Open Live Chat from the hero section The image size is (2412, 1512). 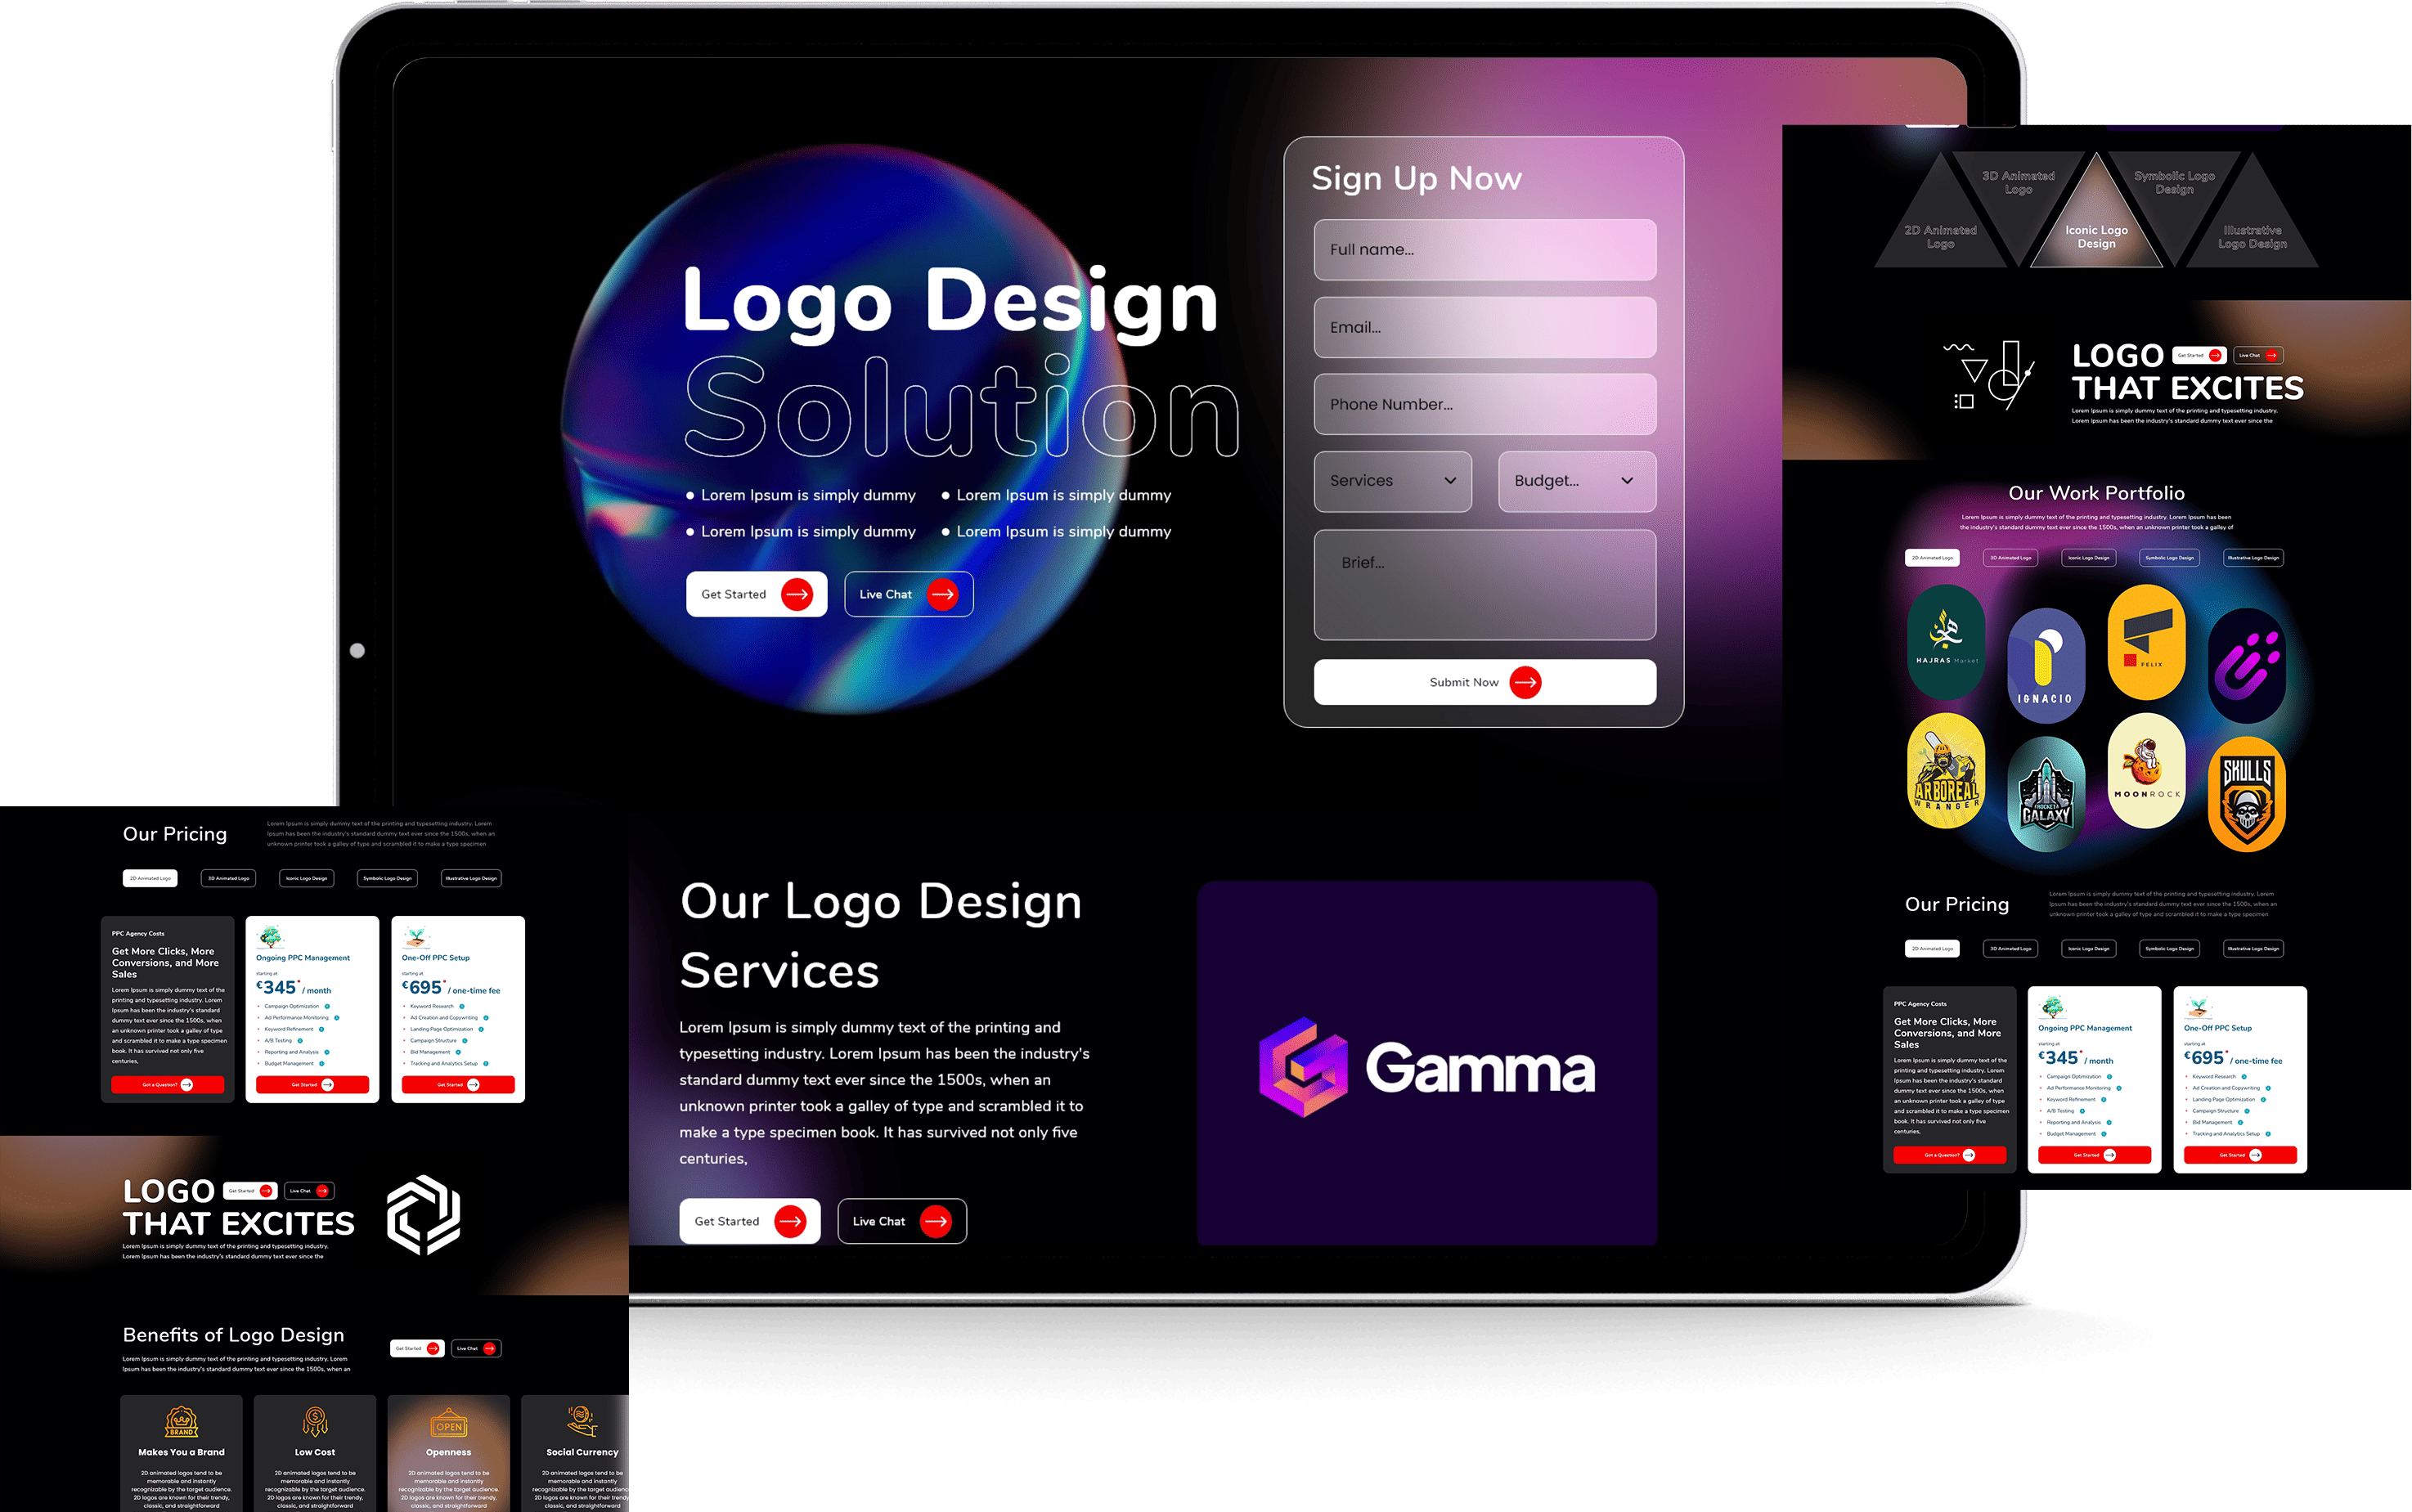(908, 594)
